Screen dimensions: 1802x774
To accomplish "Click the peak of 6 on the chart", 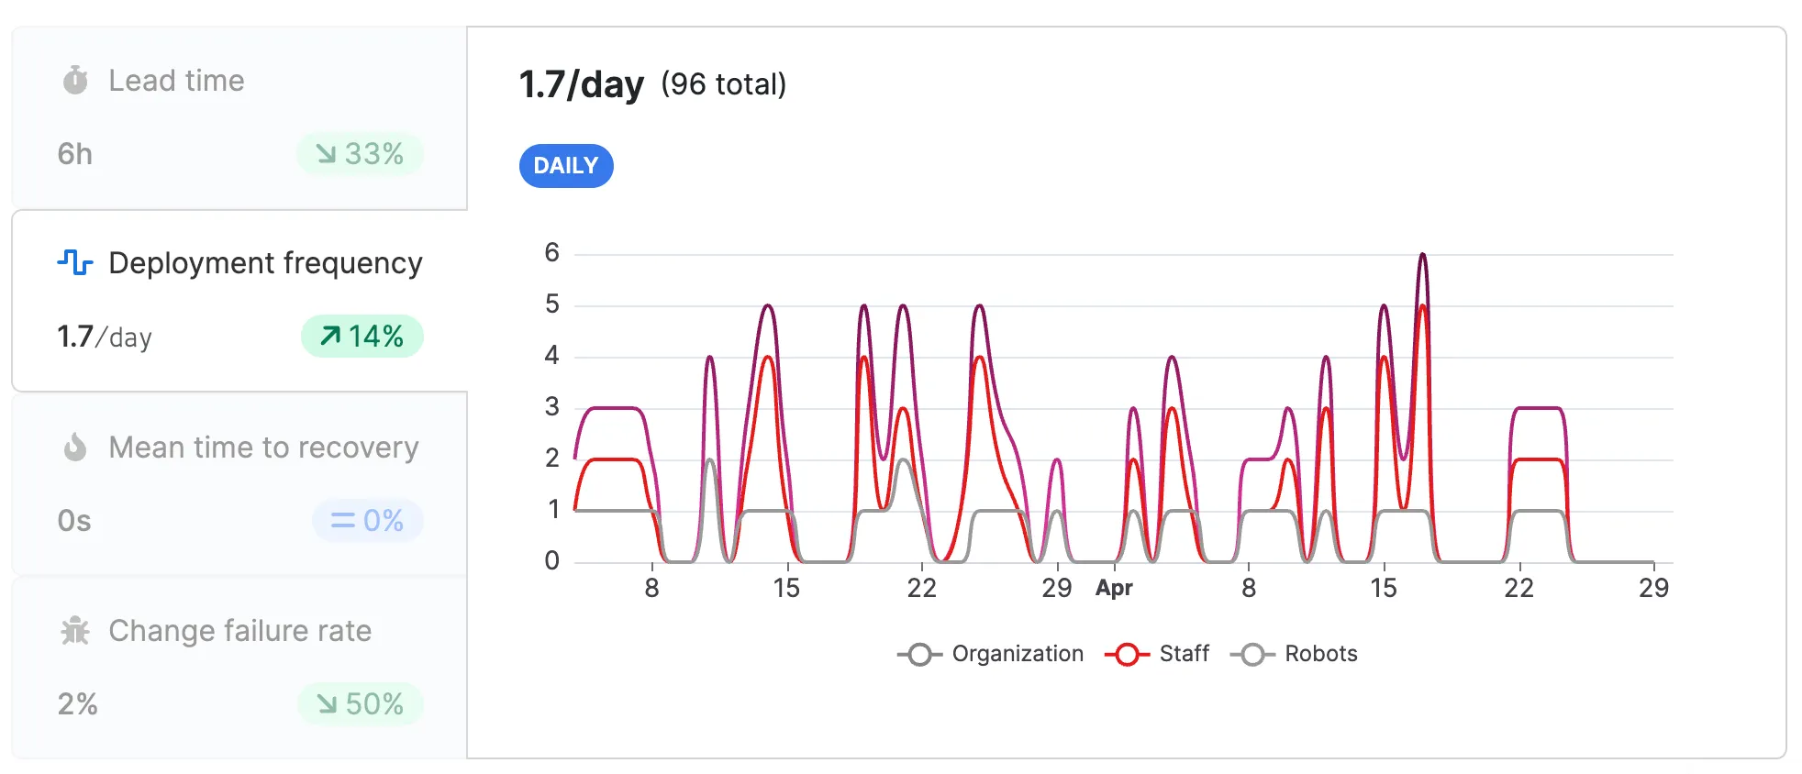I will coord(1422,255).
